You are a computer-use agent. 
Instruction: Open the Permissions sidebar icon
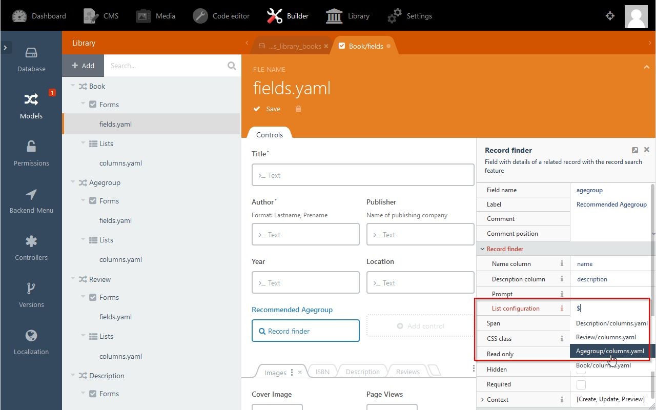[31, 154]
